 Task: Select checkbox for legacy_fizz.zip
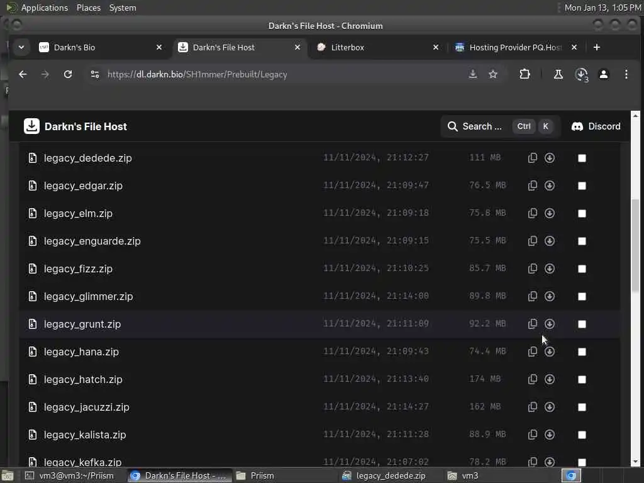click(582, 269)
